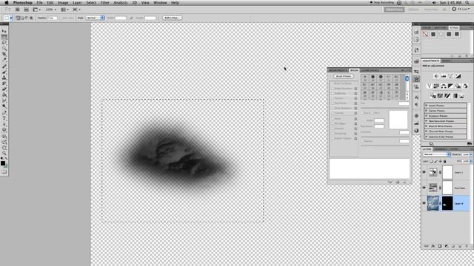The image size is (474, 266).
Task: Select the Eraser tool
Action: [x=4, y=89]
